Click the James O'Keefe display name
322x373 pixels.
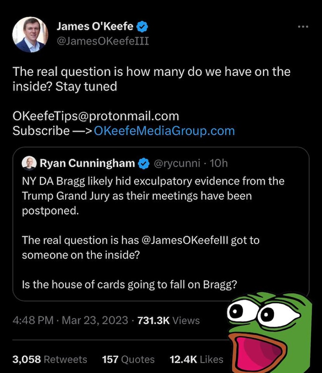95,26
